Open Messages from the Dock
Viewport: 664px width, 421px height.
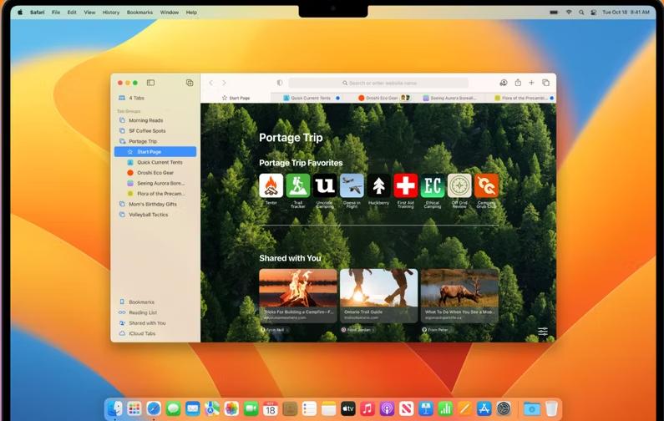173,408
